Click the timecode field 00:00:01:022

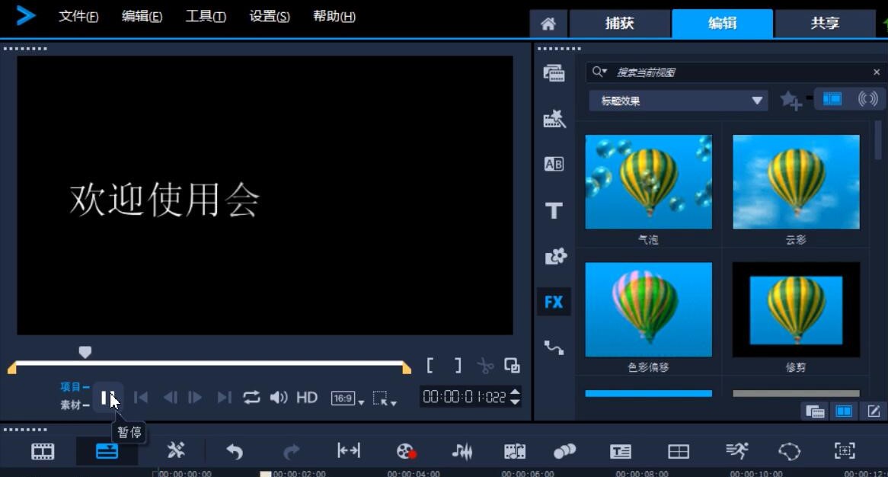click(464, 397)
